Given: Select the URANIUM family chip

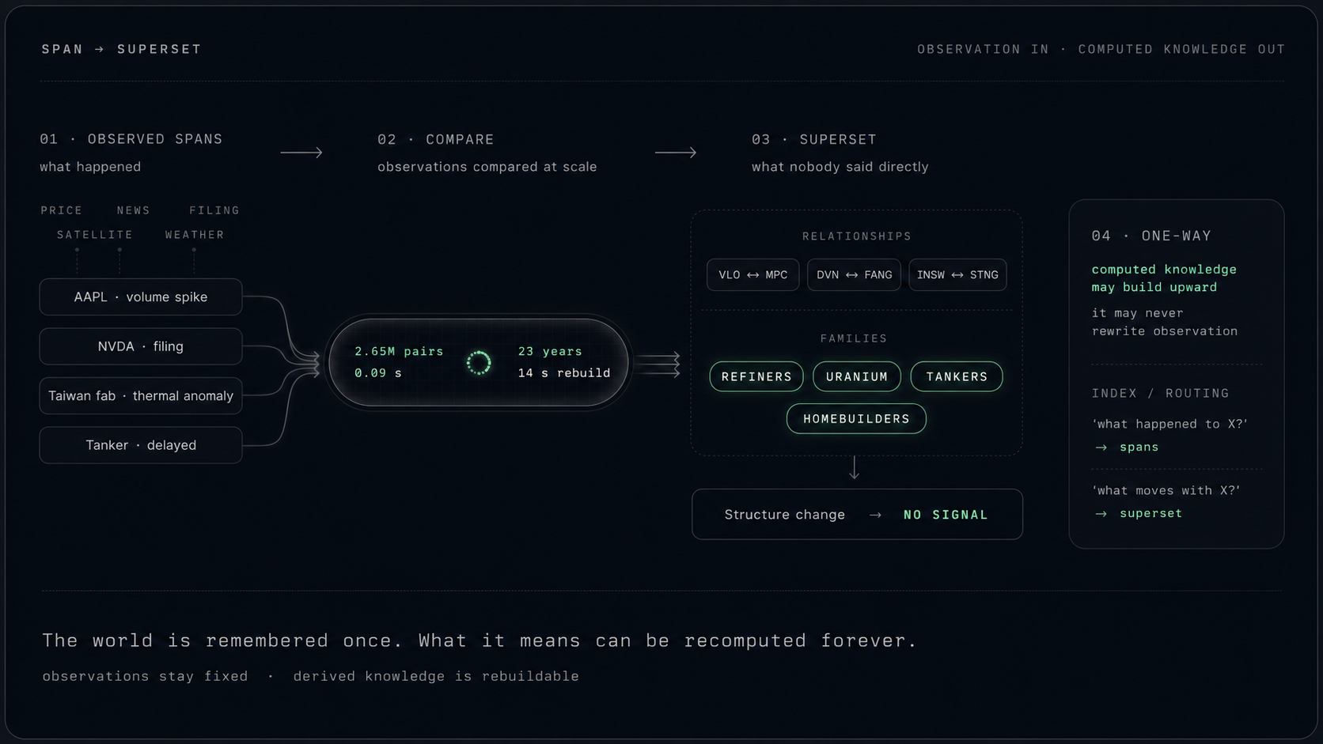Looking at the screenshot, I should [x=857, y=376].
